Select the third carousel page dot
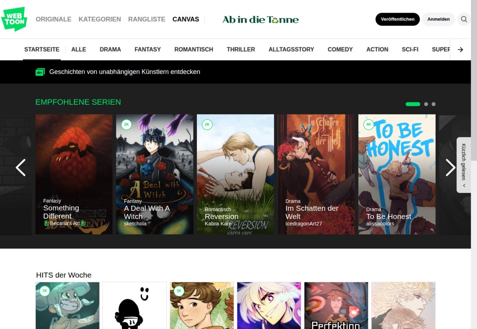The height and width of the screenshot is (329, 477). pos(433,104)
